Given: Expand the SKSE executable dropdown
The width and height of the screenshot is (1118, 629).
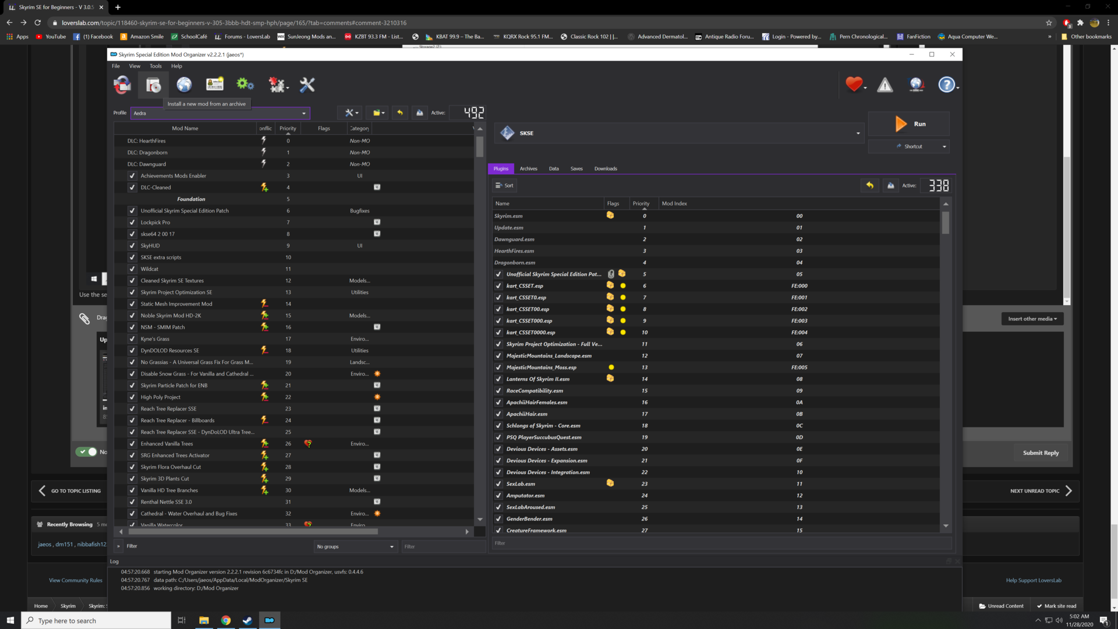Looking at the screenshot, I should (680, 133).
